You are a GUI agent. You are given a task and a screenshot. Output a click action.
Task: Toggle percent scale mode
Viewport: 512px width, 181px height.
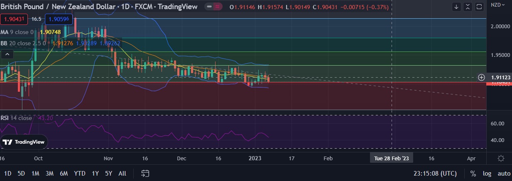click(473, 173)
